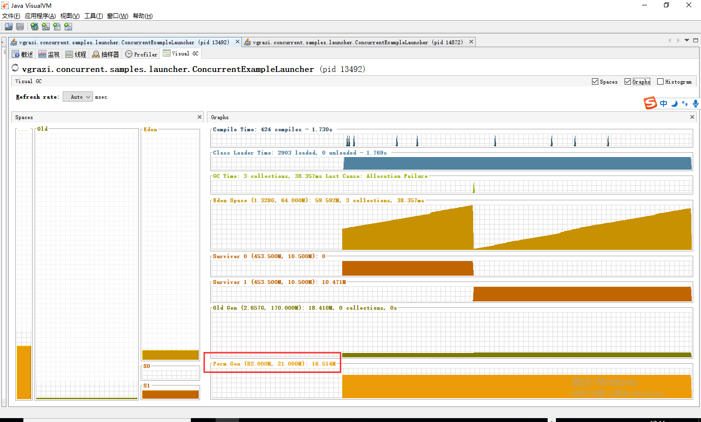Open the 文件(F) menu

(x=11, y=16)
